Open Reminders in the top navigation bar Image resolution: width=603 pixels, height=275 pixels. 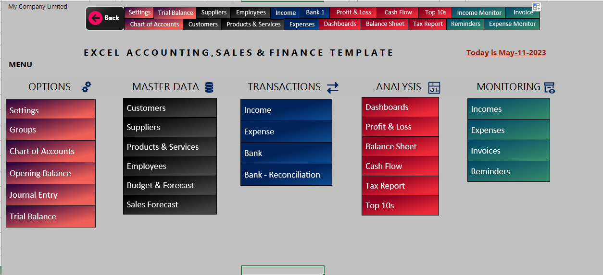[465, 24]
